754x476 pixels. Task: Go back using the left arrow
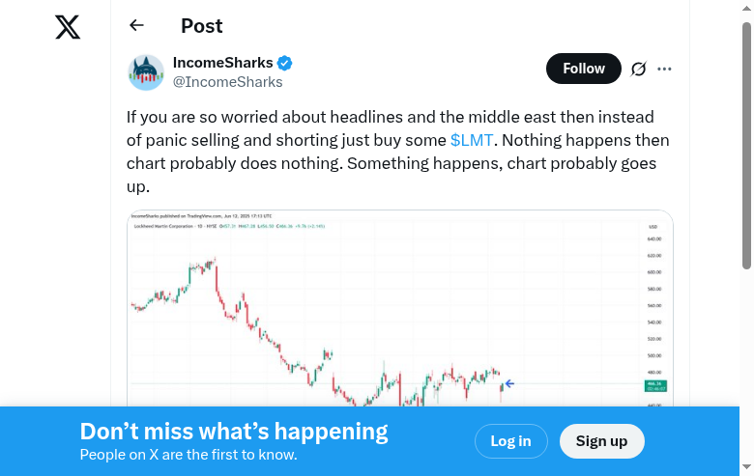(136, 26)
